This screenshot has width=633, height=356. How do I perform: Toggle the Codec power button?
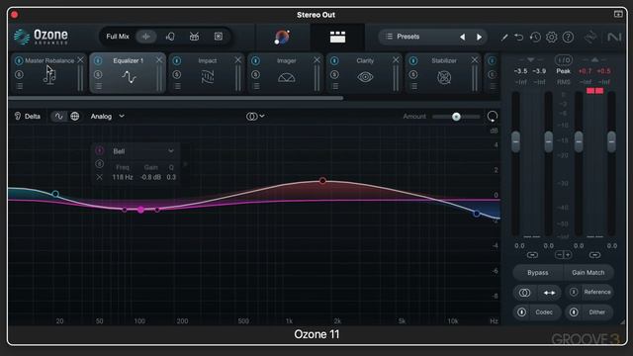(521, 312)
